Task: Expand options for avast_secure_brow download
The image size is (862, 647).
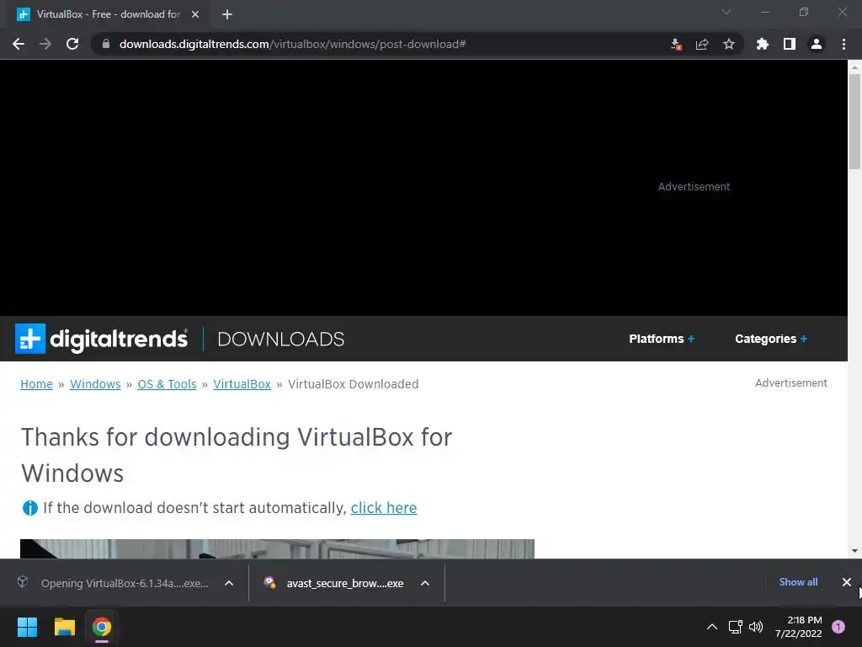Action: point(425,583)
